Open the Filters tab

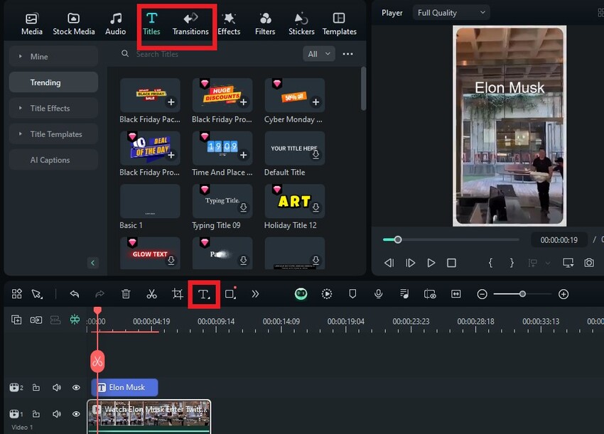(x=265, y=24)
